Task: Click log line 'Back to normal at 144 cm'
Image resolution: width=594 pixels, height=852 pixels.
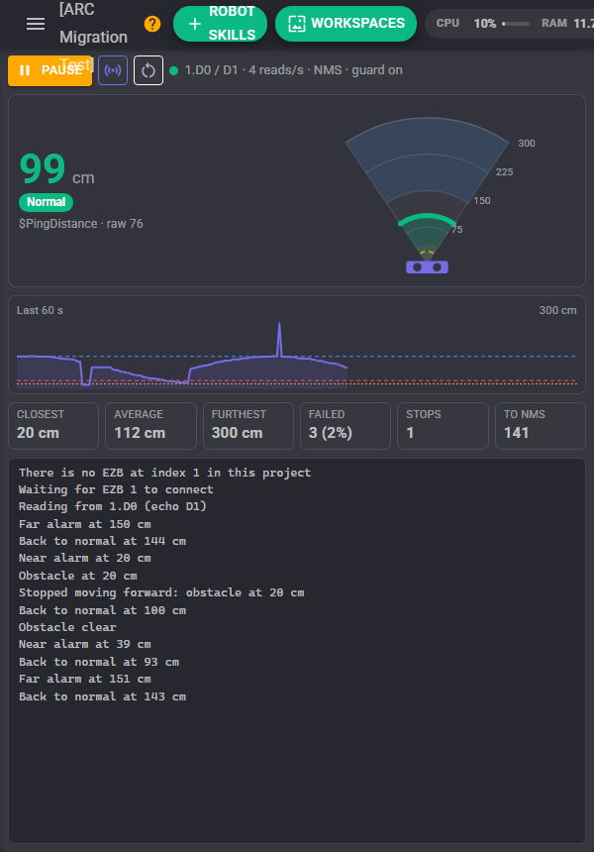Action: click(102, 541)
